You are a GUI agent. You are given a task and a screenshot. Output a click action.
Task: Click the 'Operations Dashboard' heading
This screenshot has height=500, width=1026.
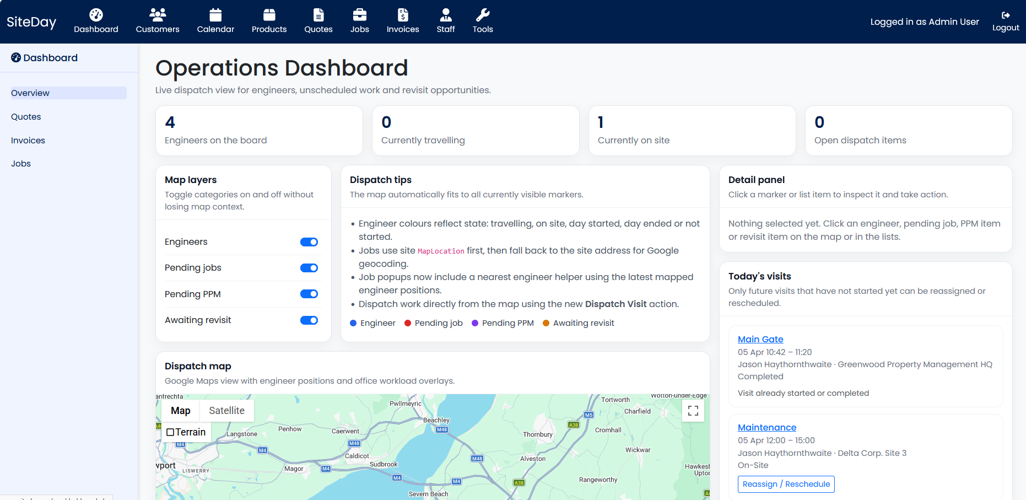pos(282,68)
